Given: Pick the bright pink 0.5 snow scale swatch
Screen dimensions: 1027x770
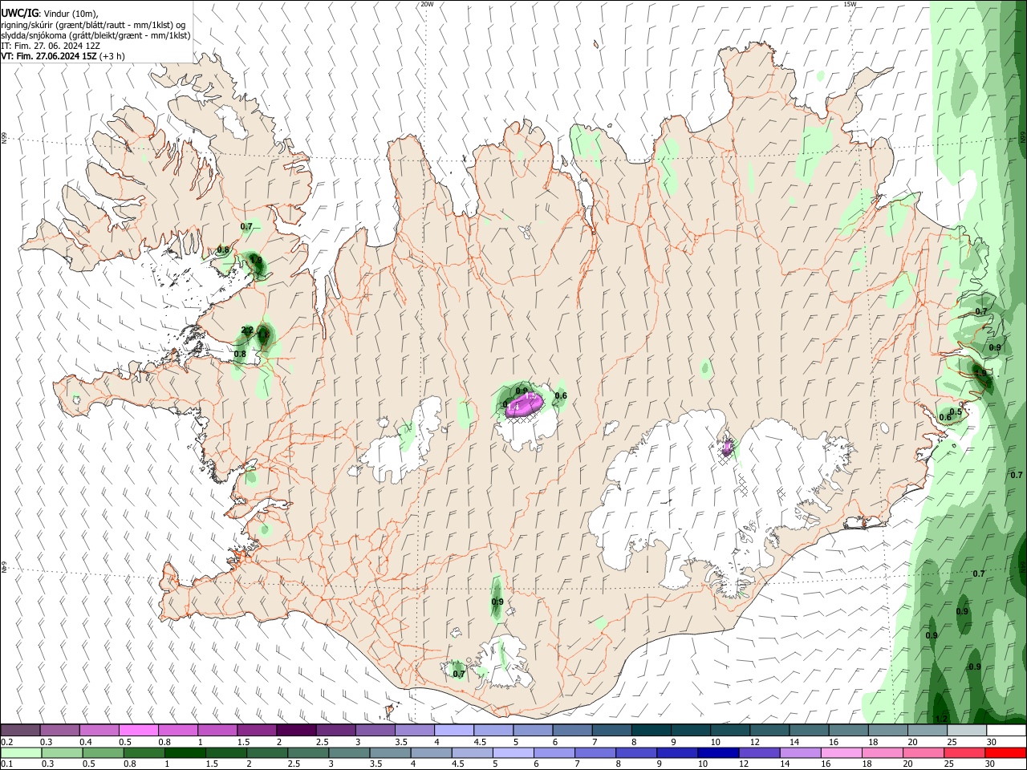Looking at the screenshot, I should coord(138,730).
